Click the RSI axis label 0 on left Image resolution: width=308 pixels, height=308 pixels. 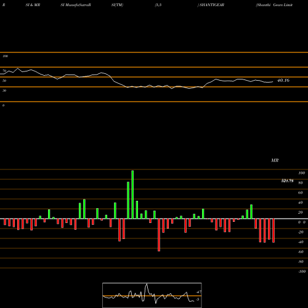[x=3, y=105]
